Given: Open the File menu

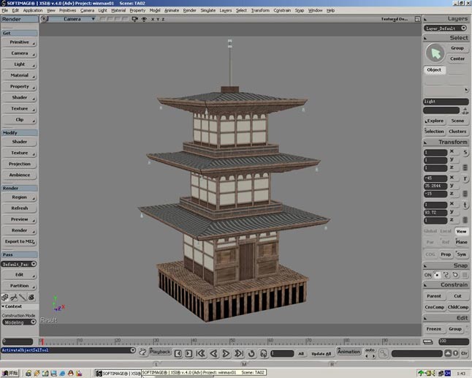Looking at the screenshot, I should pyautogui.click(x=5, y=10).
